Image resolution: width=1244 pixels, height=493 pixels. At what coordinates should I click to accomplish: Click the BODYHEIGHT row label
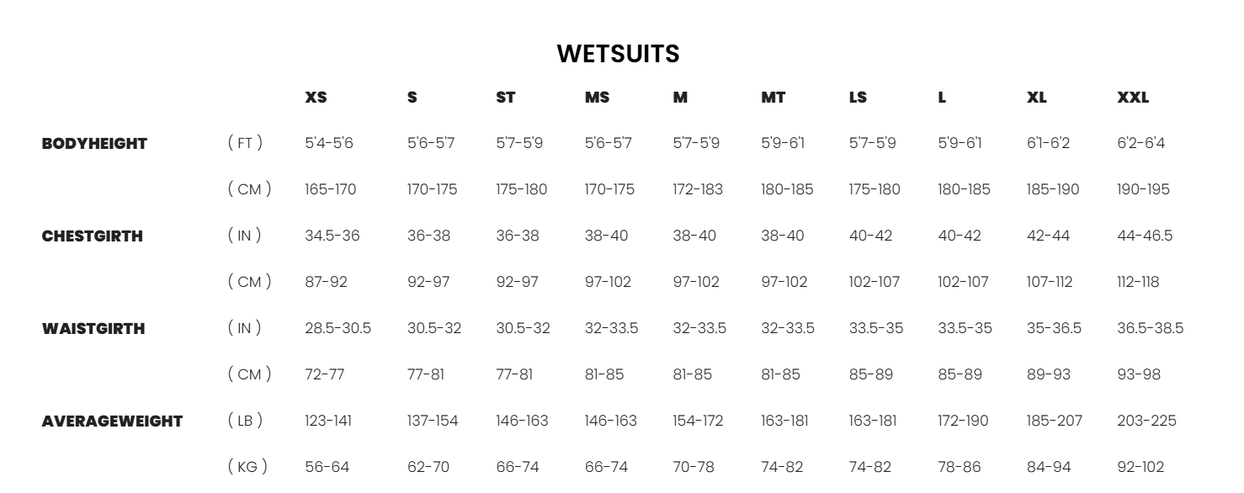[x=94, y=144]
